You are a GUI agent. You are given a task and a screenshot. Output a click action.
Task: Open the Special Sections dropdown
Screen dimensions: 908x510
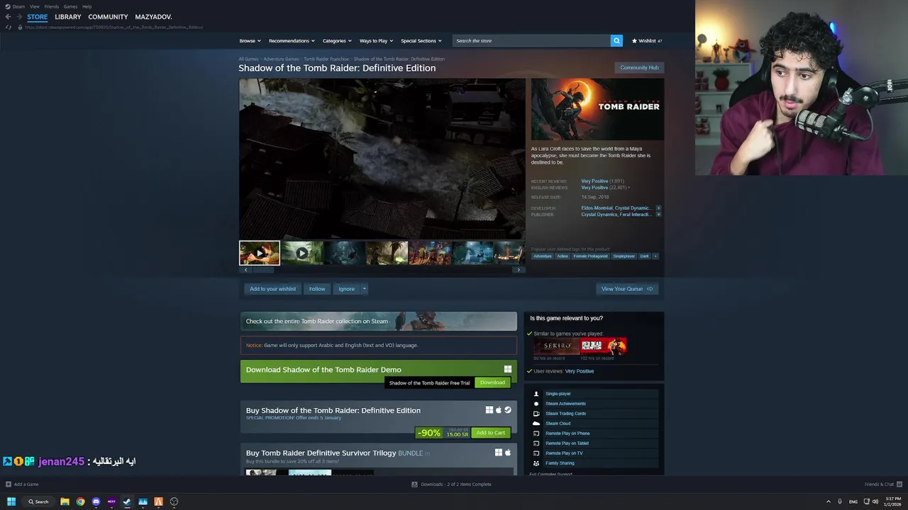421,40
